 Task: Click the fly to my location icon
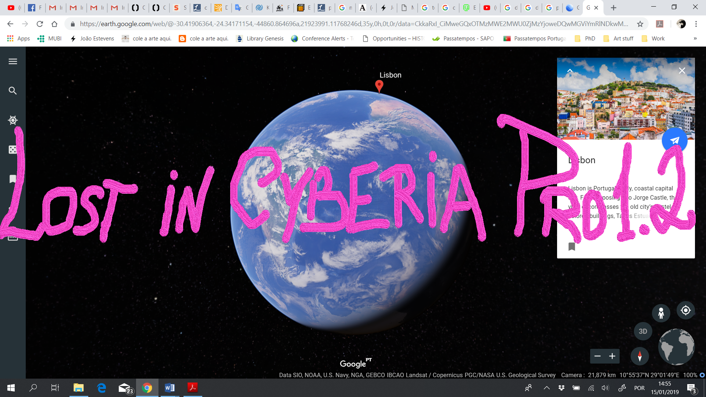[x=685, y=311]
